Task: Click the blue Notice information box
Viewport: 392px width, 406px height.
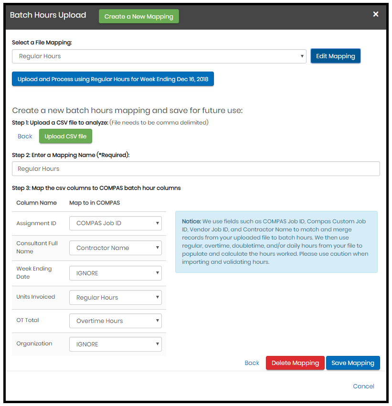Action: [x=276, y=242]
